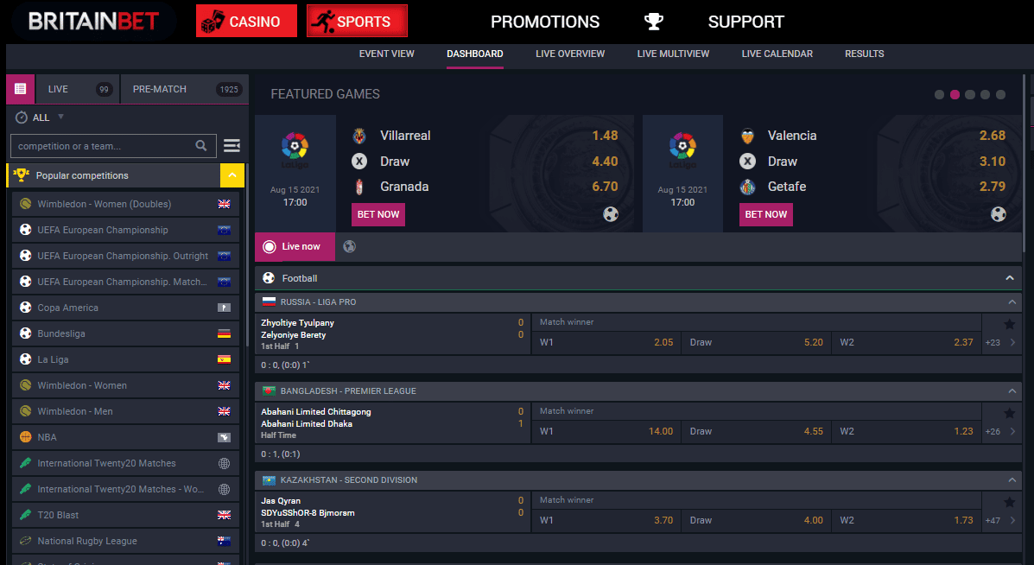Viewport: 1034px width, 565px height.
Task: Click the search magnifier icon in sidebar
Action: pyautogui.click(x=201, y=146)
